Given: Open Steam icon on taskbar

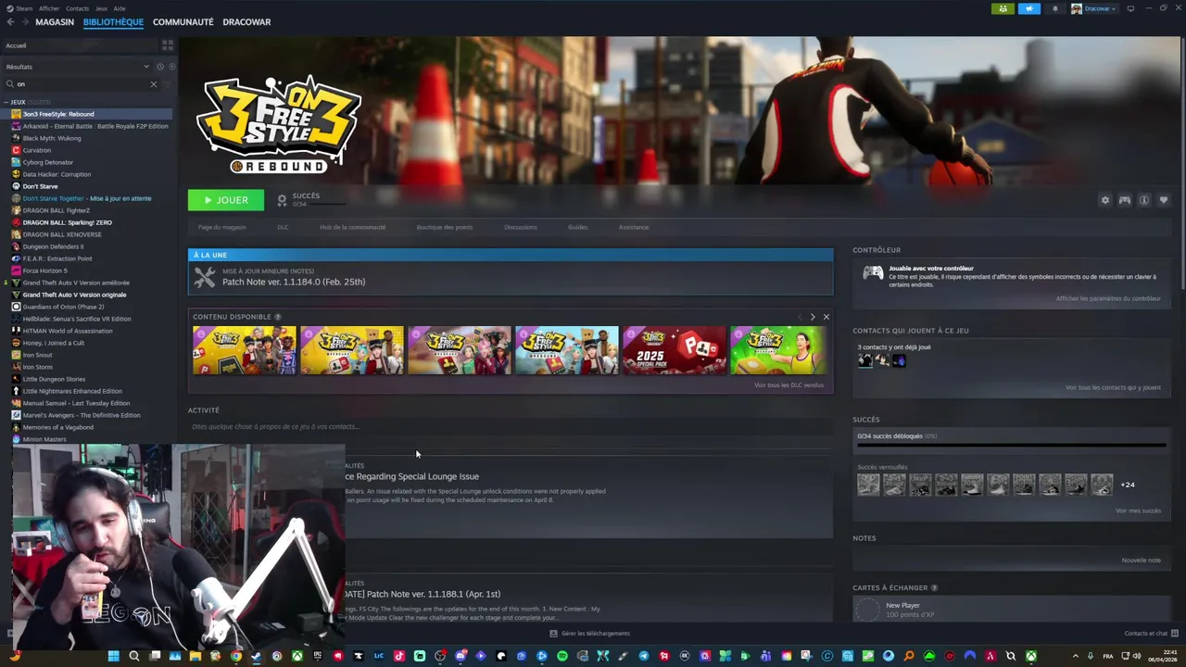Looking at the screenshot, I should click(x=256, y=656).
